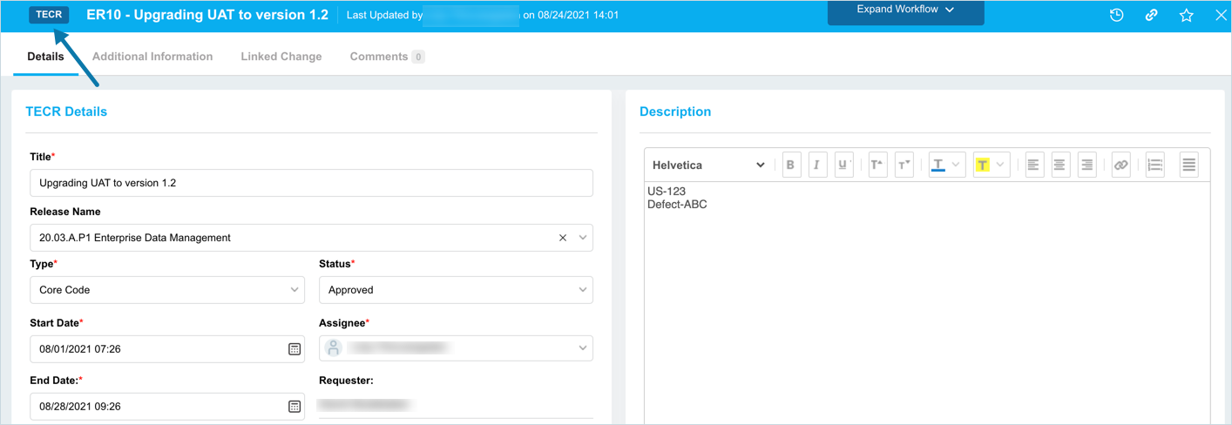Increase the description font size

coord(877,165)
